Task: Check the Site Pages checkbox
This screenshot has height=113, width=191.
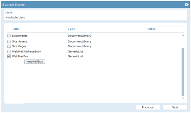Action: coord(9,46)
